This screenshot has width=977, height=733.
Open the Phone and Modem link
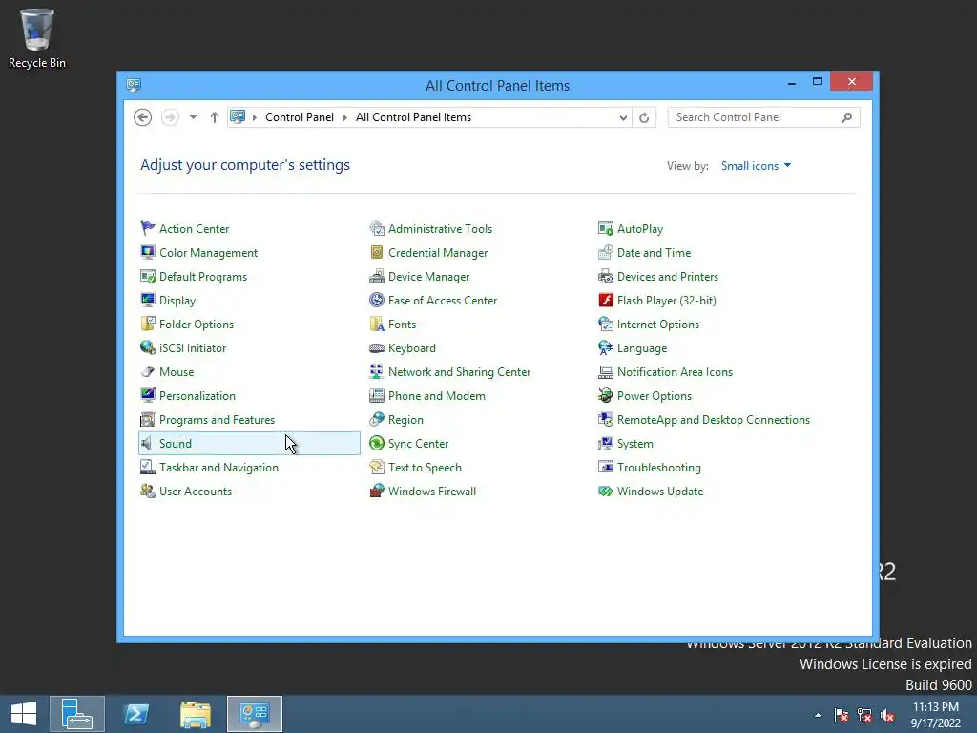(436, 396)
